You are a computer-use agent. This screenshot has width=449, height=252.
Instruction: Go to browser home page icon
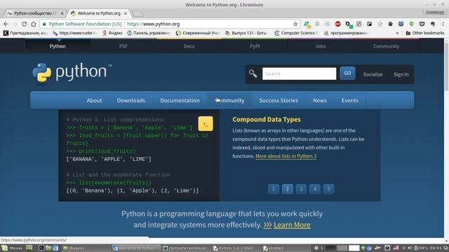coord(33,24)
